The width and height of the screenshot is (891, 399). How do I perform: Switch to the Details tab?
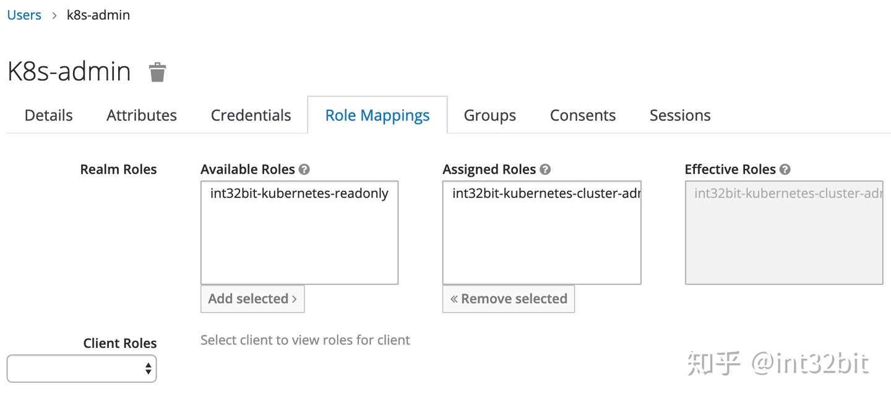48,115
